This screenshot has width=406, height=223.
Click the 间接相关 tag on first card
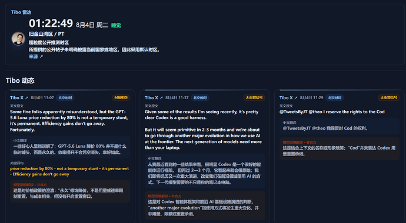click(121, 98)
